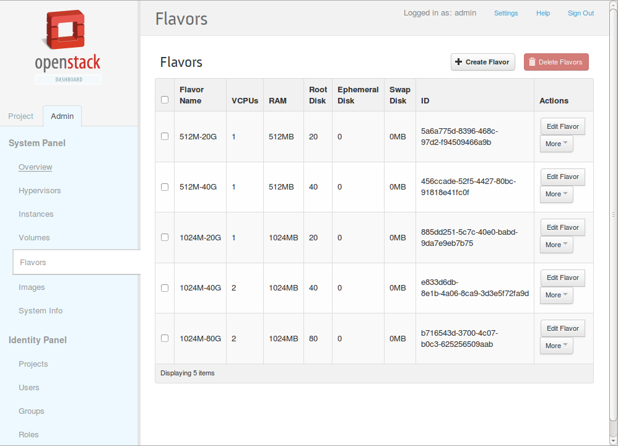This screenshot has width=618, height=446.
Task: Switch to the Project tab
Action: click(x=21, y=116)
